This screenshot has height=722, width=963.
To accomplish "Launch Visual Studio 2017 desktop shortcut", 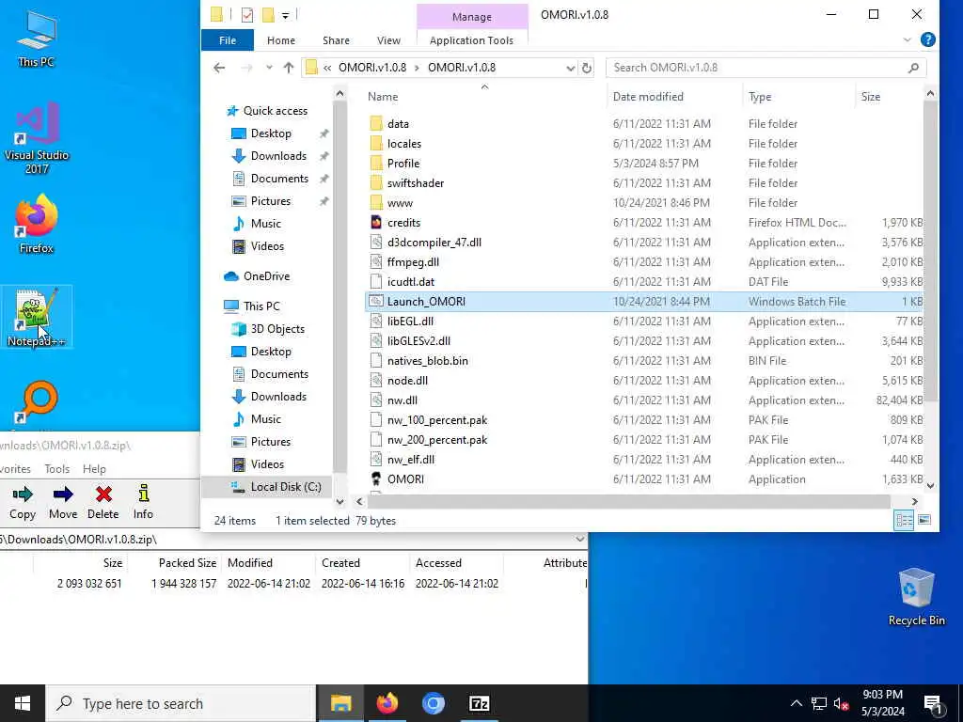I will [x=37, y=137].
